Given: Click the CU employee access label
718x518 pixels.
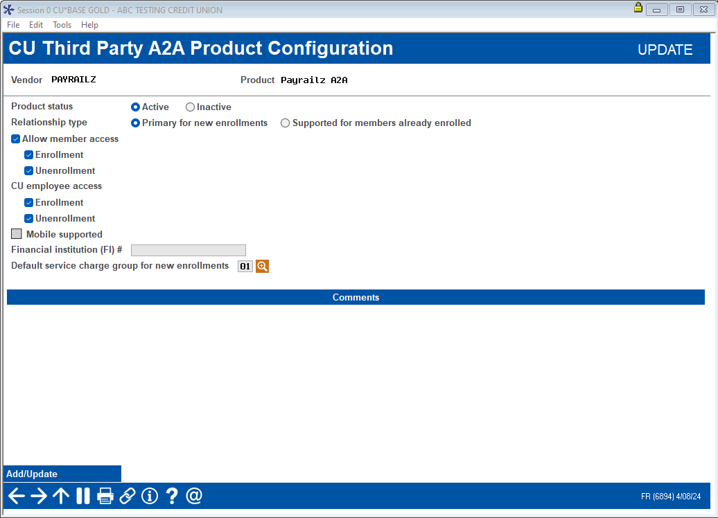Looking at the screenshot, I should 56,186.
